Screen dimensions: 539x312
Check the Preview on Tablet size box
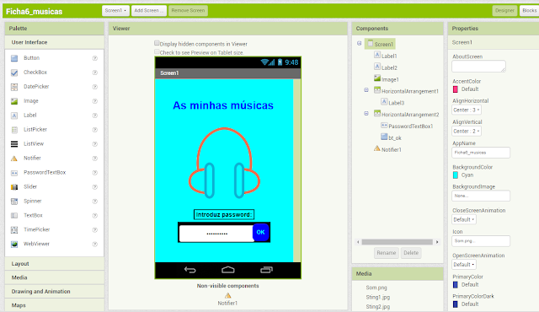click(x=157, y=52)
